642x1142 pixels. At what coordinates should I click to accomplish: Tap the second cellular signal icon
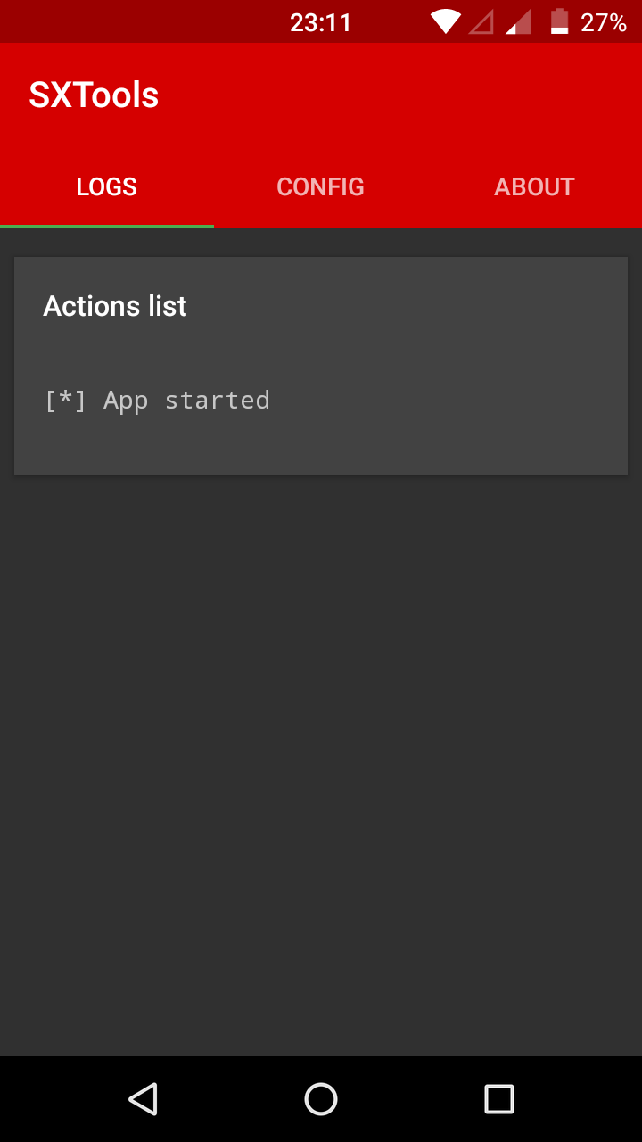click(x=518, y=21)
